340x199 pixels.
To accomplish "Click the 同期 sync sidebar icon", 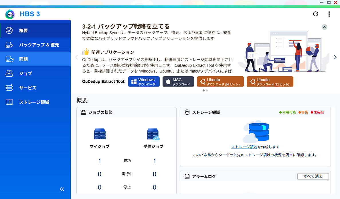I will tap(9, 59).
